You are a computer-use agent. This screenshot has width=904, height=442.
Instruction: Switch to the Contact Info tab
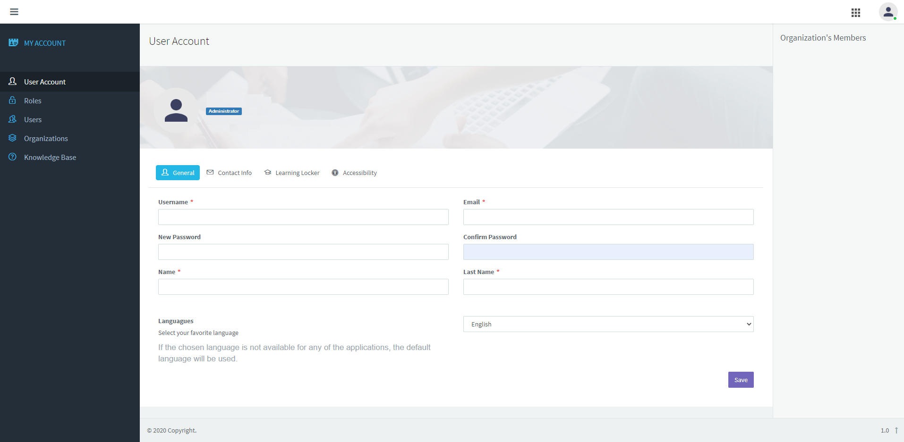229,173
